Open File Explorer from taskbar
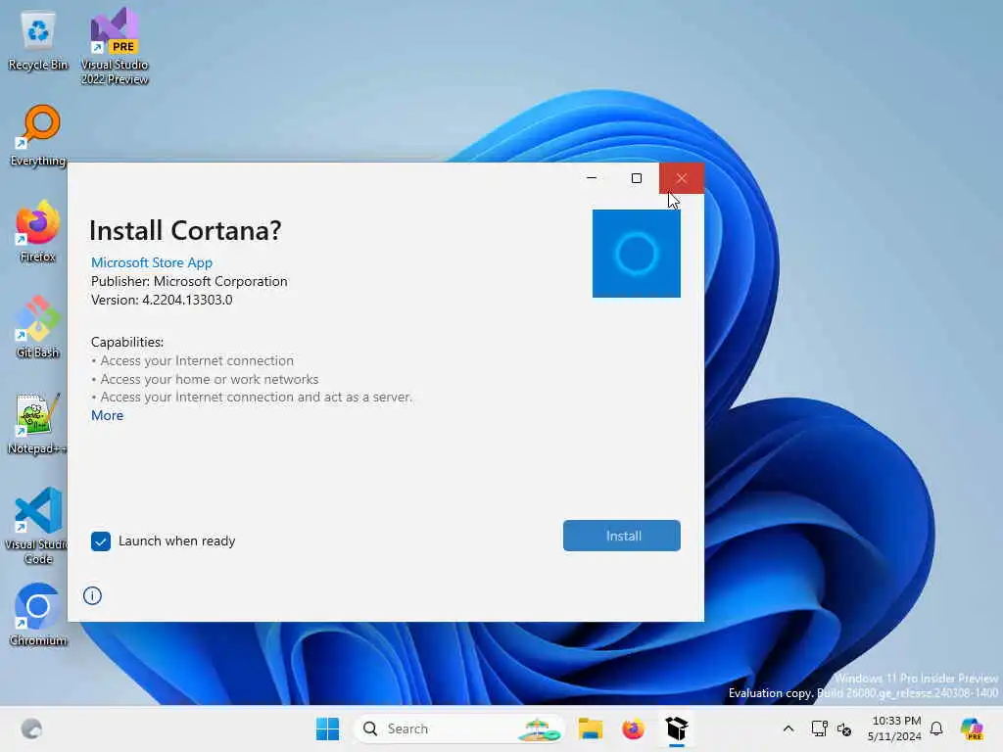 point(591,728)
